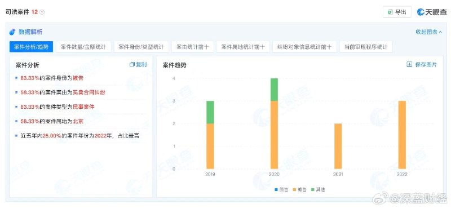Image resolution: width=451 pixels, height=209 pixels.
Task: Click the 天眼查 logo
Action: [432, 12]
